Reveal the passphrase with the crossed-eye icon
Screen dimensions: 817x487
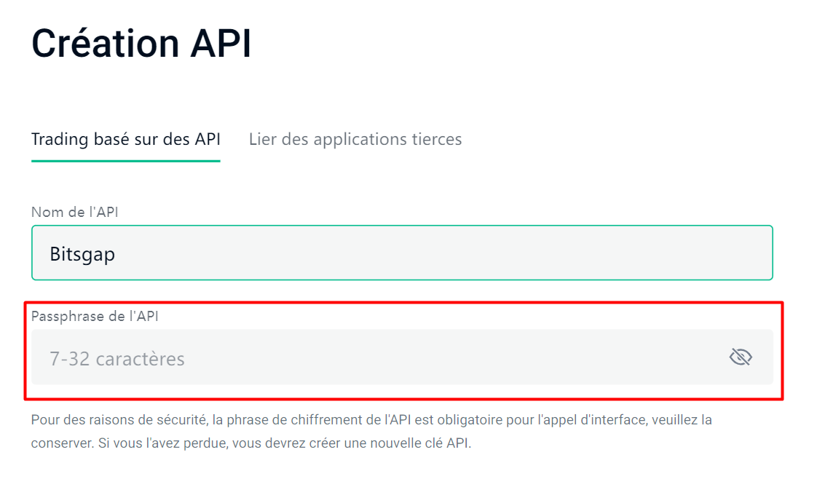click(740, 357)
